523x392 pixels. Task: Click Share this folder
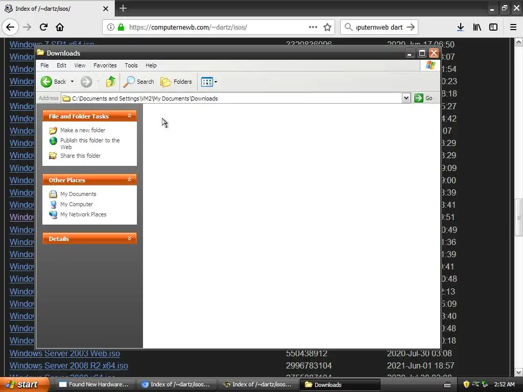[80, 156]
